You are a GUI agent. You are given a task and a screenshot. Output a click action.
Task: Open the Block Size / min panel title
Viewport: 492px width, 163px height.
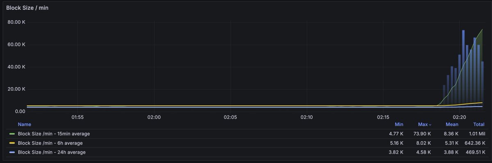(27, 8)
